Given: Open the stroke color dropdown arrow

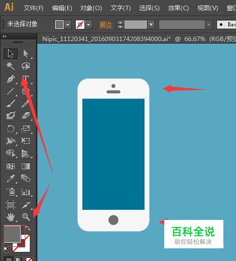Looking at the screenshot, I should click(x=88, y=25).
